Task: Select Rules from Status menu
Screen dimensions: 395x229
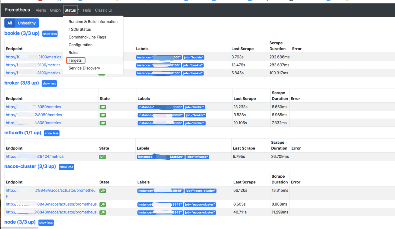Action: 93,53
